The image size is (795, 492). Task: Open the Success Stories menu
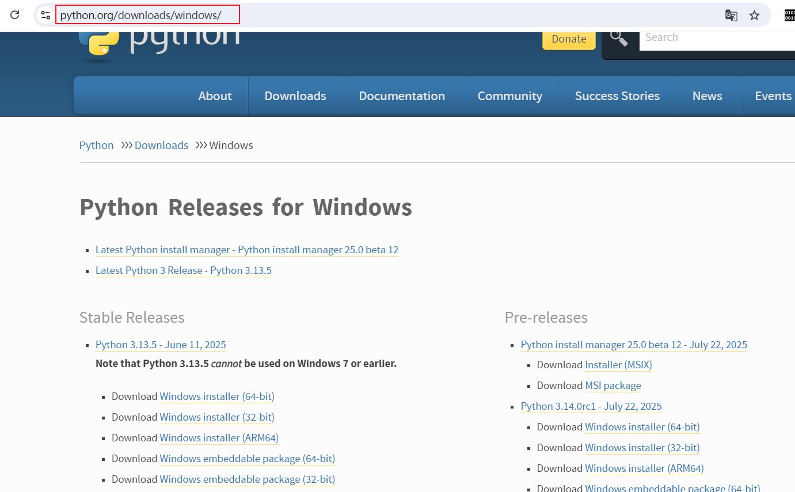tap(617, 96)
